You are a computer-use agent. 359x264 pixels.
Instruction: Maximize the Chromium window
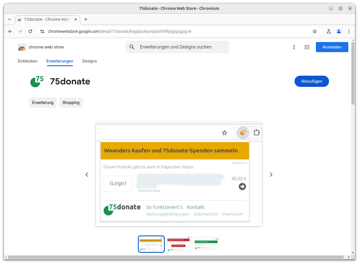tap(341, 8)
